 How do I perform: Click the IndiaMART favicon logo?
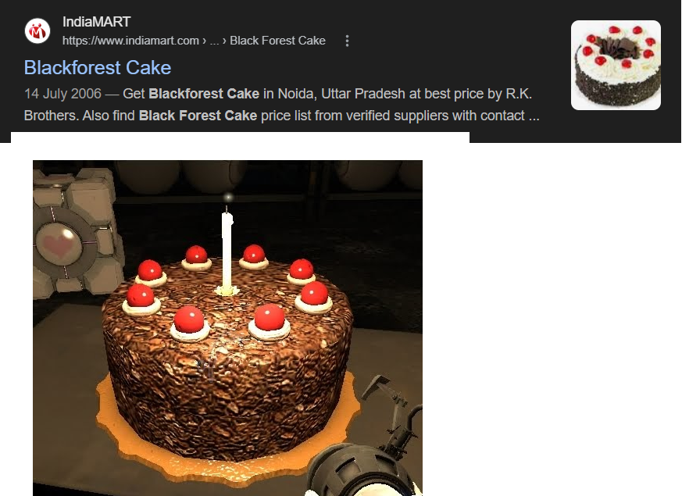[x=37, y=31]
